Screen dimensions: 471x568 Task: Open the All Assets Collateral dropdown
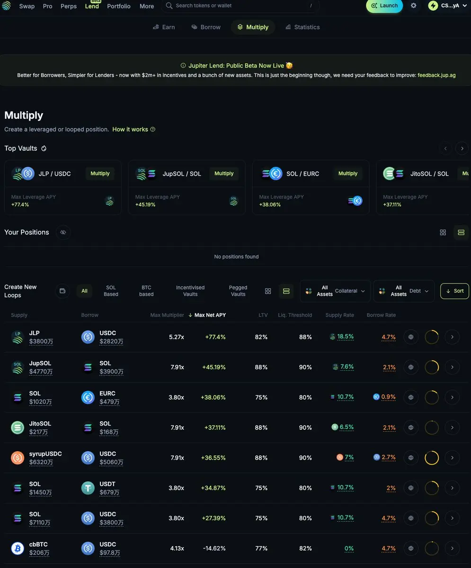pyautogui.click(x=335, y=291)
